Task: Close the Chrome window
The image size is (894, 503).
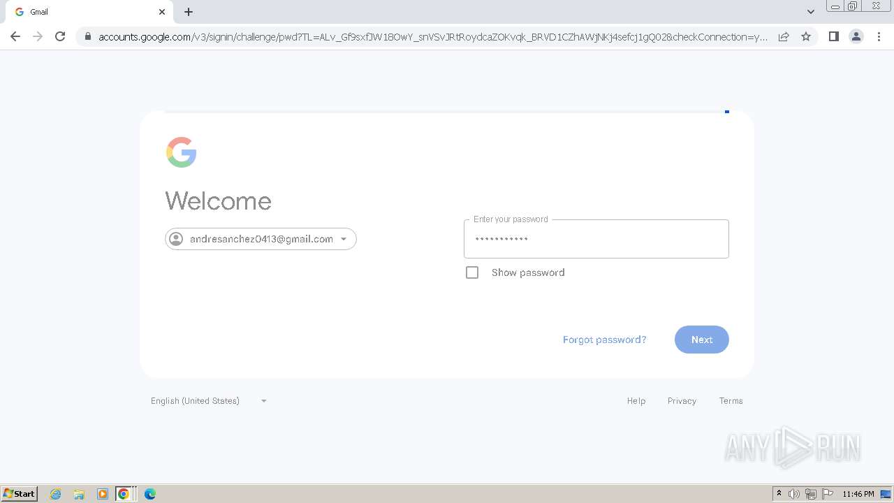Action: 877,6
